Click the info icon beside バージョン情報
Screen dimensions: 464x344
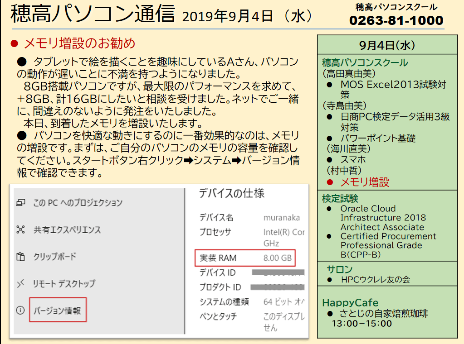tap(20, 311)
